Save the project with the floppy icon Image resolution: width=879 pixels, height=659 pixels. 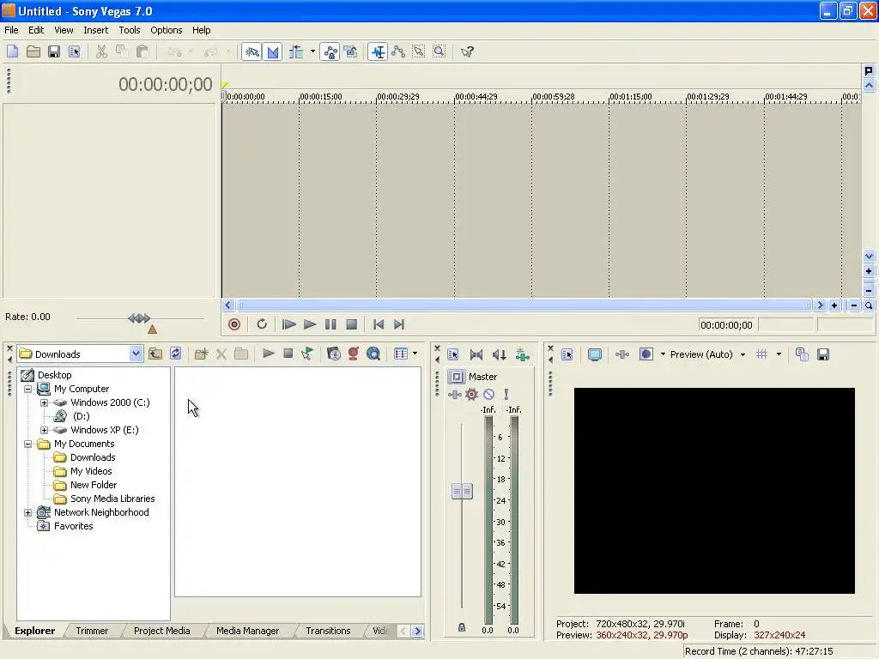click(54, 52)
